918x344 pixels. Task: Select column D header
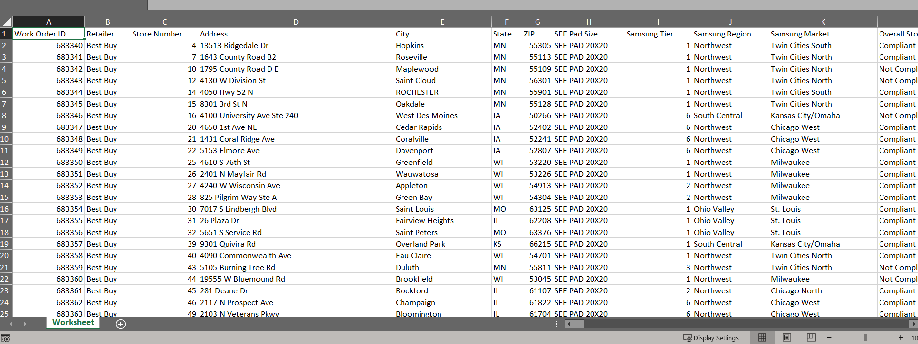[296, 22]
